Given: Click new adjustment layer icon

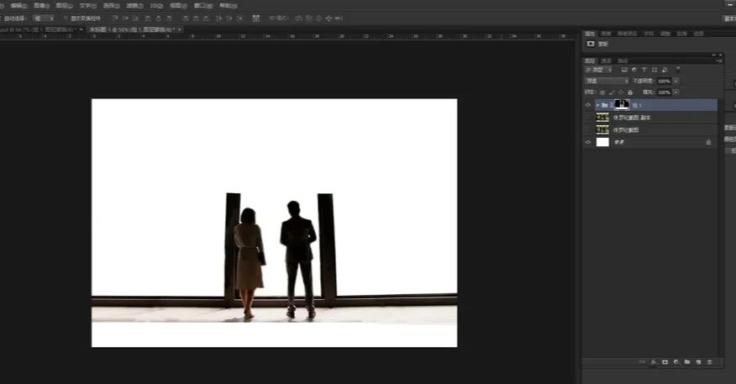Looking at the screenshot, I should click(x=676, y=362).
